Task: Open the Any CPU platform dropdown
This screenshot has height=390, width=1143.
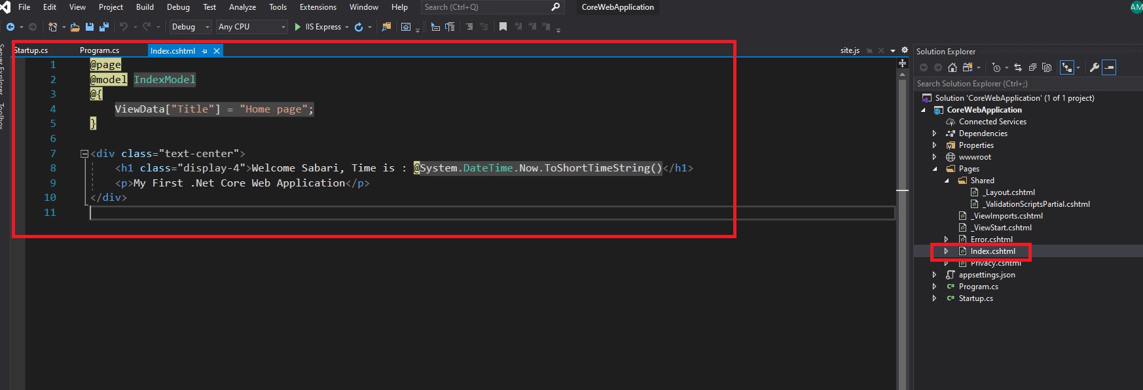Action: (252, 27)
